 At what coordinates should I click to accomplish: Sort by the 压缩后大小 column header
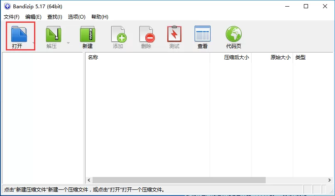230,57
